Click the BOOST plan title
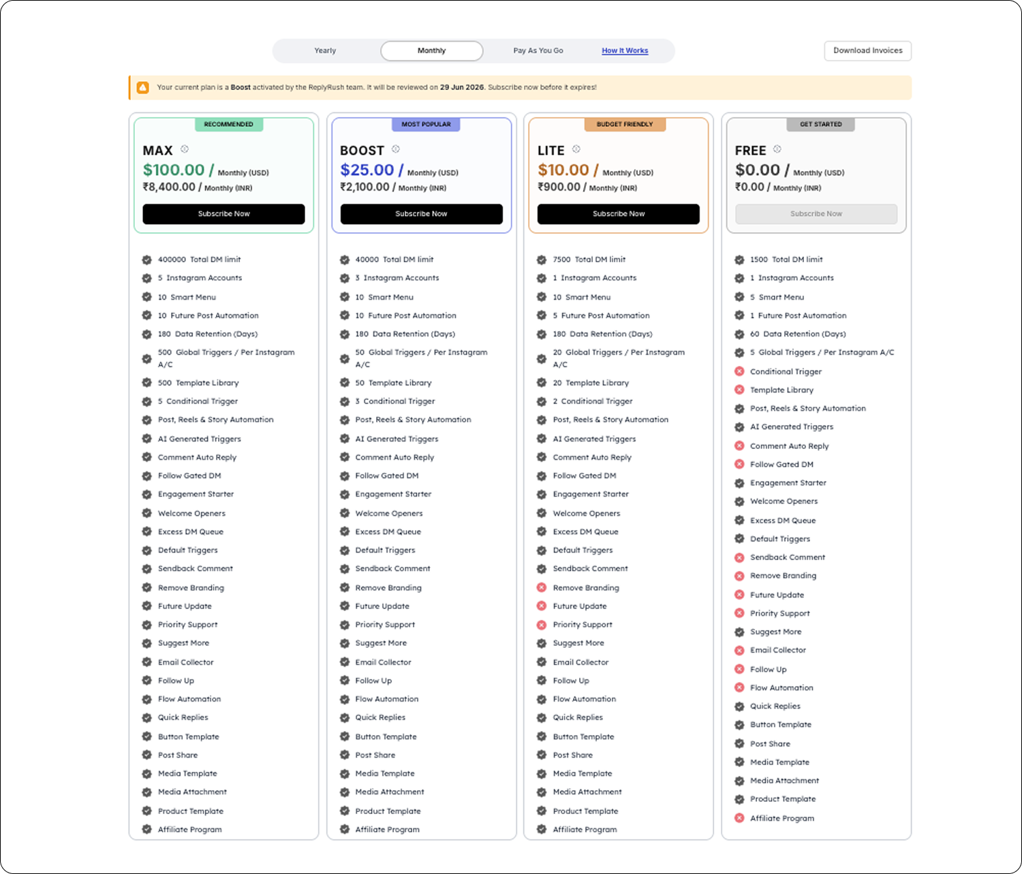The image size is (1022, 874). click(x=362, y=151)
